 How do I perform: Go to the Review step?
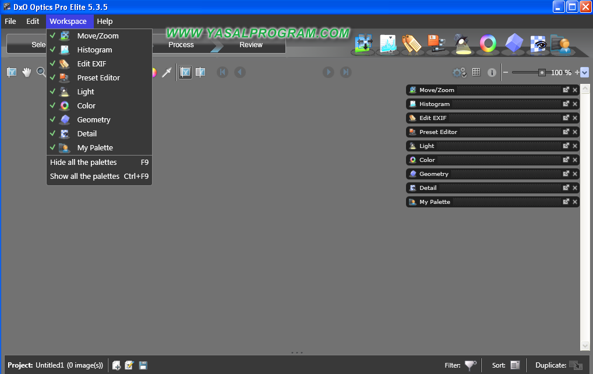point(251,45)
